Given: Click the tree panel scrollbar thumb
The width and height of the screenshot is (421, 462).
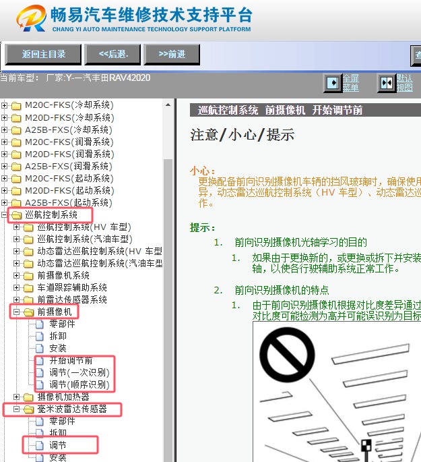Looking at the screenshot, I should tap(168, 310).
